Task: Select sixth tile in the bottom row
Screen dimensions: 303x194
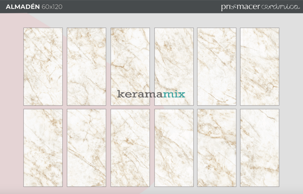Action: click(x=260, y=148)
